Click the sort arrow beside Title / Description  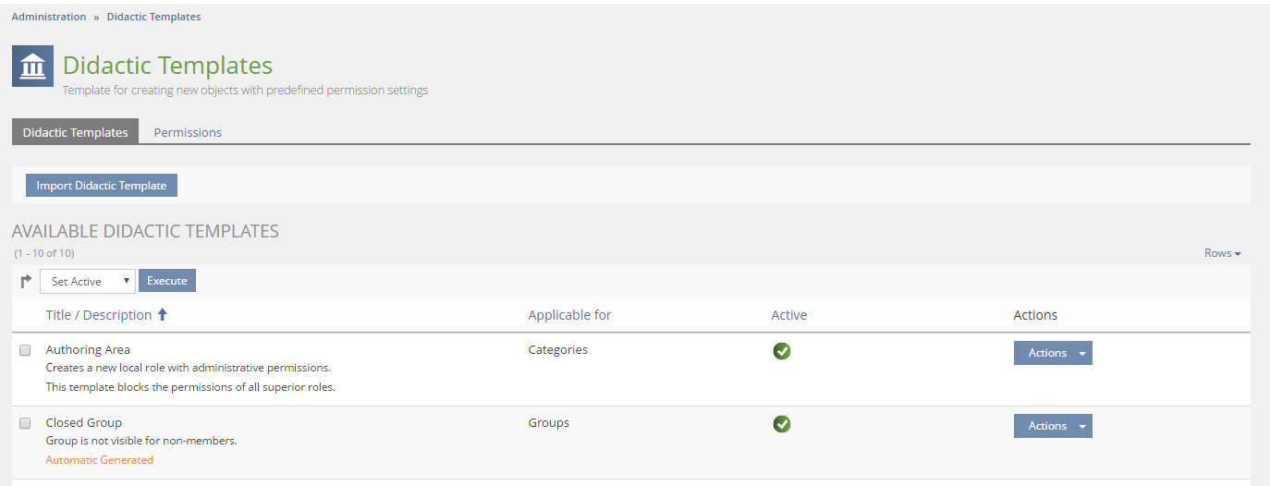(x=163, y=315)
